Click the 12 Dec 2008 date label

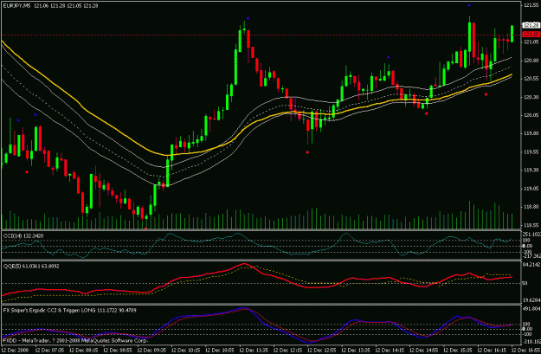(15, 350)
